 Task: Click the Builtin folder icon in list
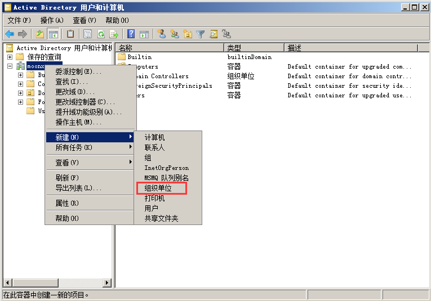point(122,57)
